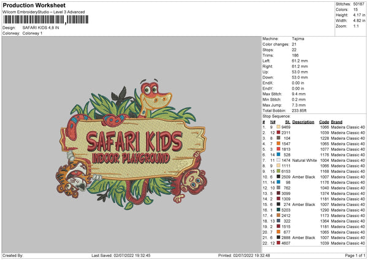The image size is (368, 260).
Task: Click thread code 1364 in row 18
Action: pyautogui.click(x=324, y=221)
